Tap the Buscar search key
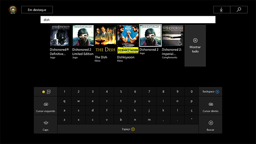Viewport: 256px width, 144px height. [210, 124]
